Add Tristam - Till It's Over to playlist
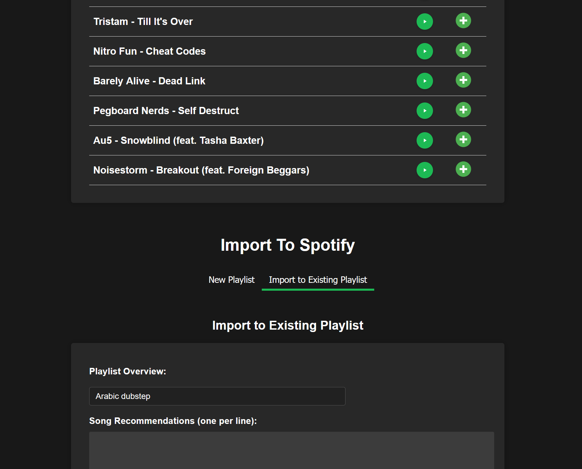The width and height of the screenshot is (582, 469). [x=463, y=20]
